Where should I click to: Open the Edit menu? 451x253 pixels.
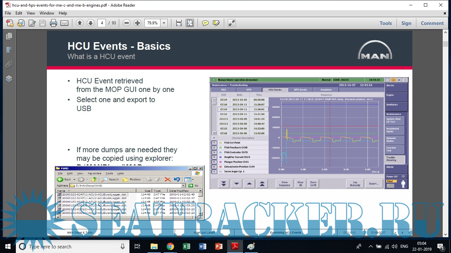[19, 13]
